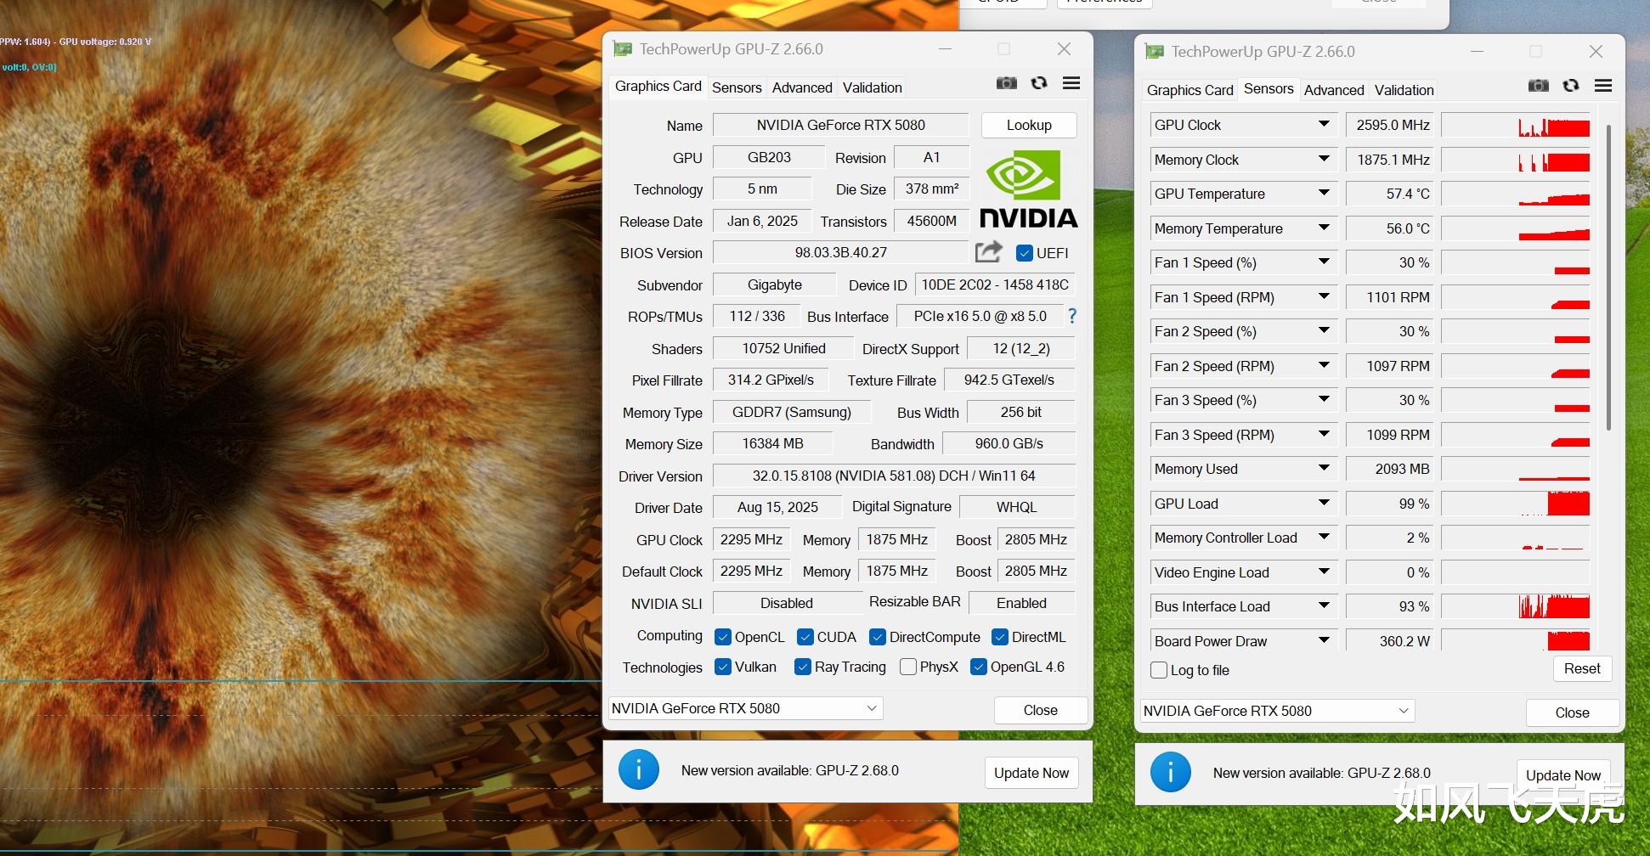This screenshot has width=1650, height=856.
Task: Toggle the OpenCL checkbox
Action: tap(723, 637)
